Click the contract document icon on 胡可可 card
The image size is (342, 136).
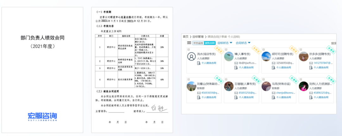[274, 68]
